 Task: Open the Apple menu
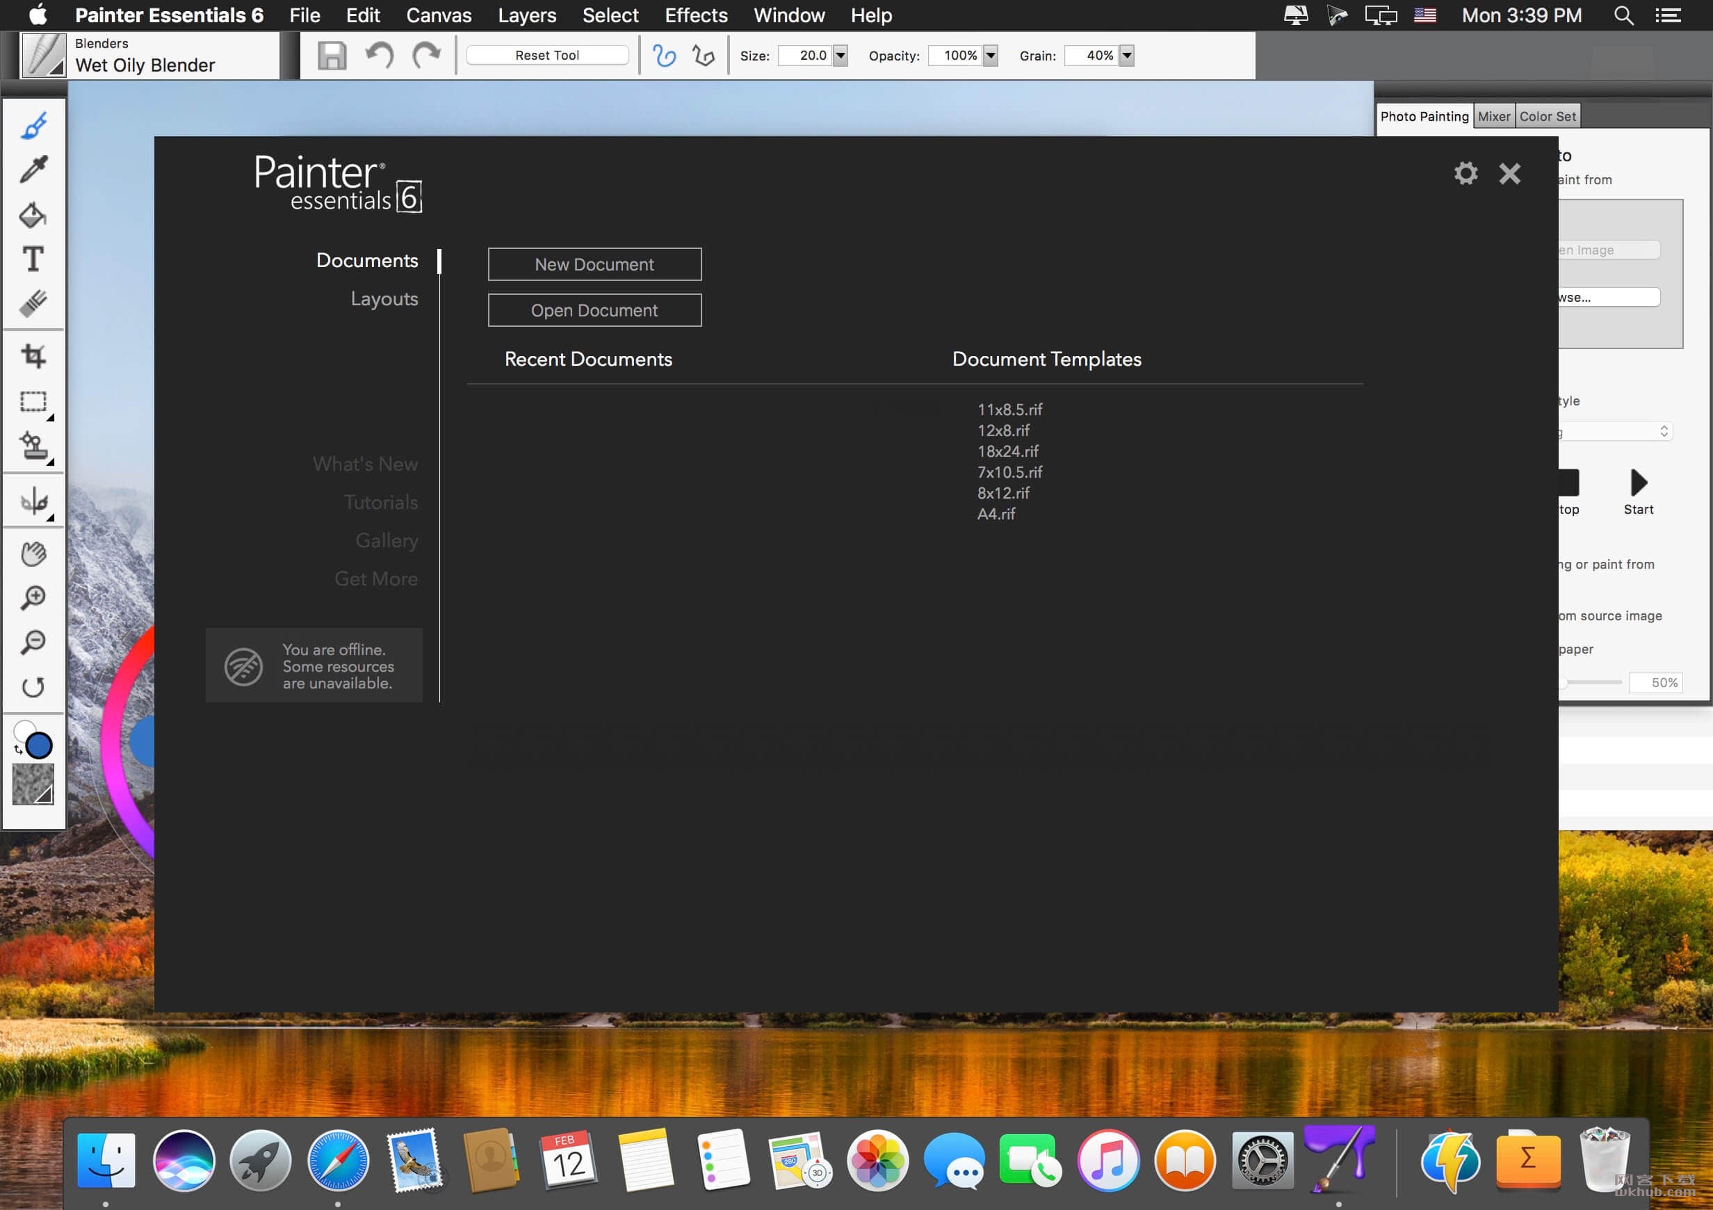[x=38, y=15]
